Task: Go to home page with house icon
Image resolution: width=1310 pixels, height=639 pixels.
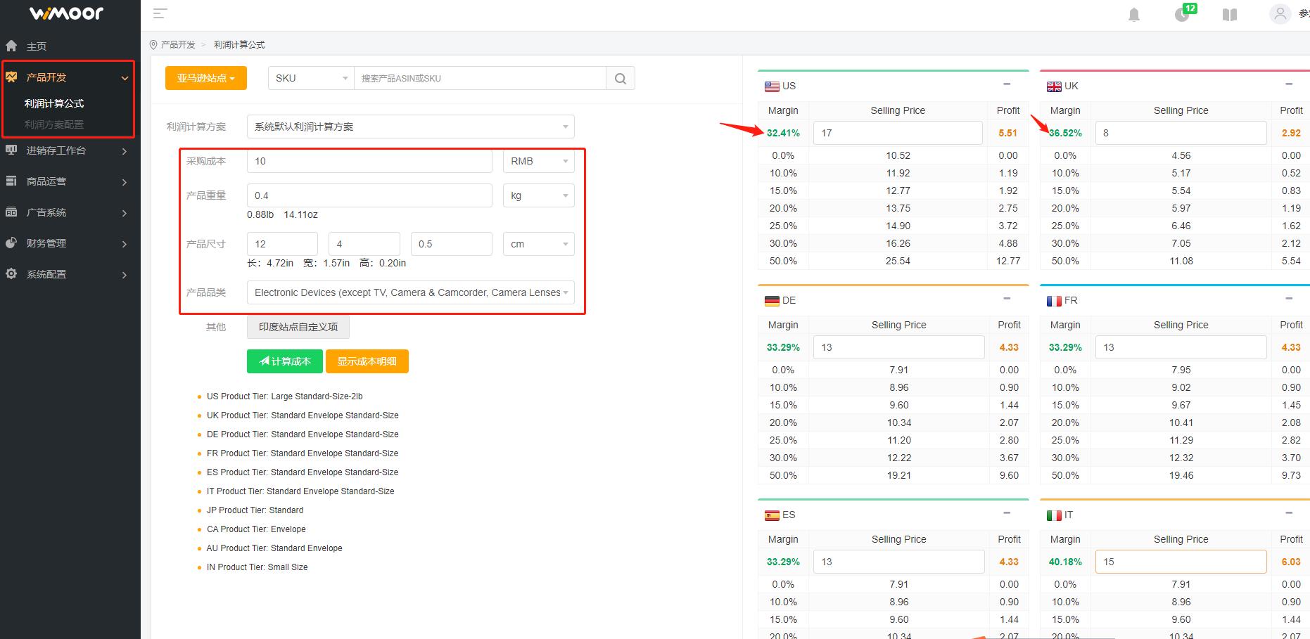Action: (x=12, y=46)
